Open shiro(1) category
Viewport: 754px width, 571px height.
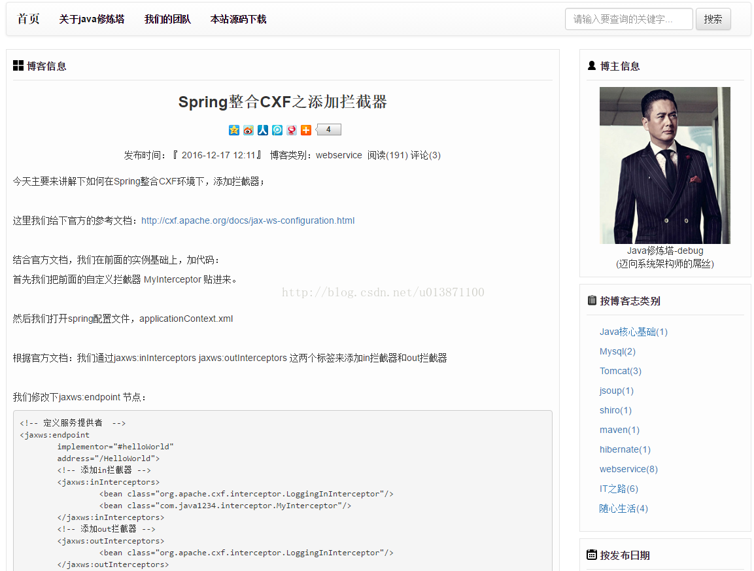coord(615,410)
